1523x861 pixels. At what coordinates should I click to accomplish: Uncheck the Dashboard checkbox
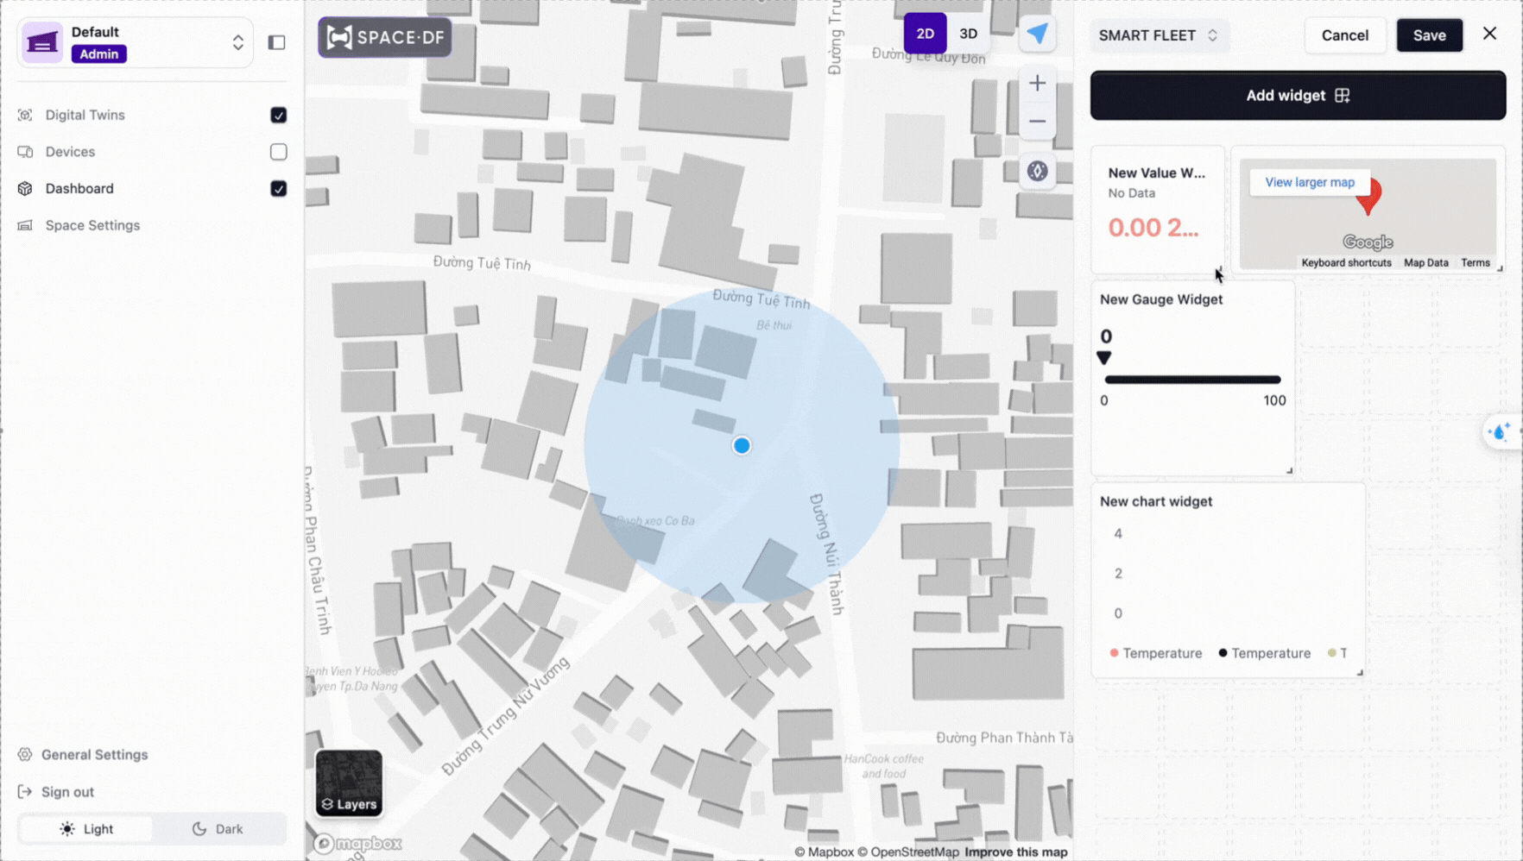(x=278, y=189)
